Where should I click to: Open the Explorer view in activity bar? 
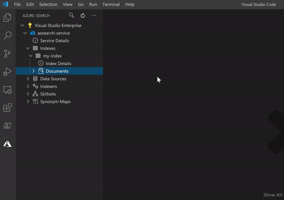(7, 18)
